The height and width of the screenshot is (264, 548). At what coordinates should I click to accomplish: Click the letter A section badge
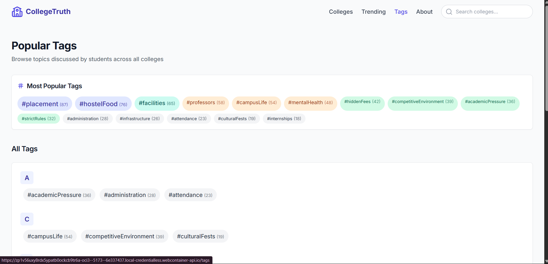coord(27,178)
